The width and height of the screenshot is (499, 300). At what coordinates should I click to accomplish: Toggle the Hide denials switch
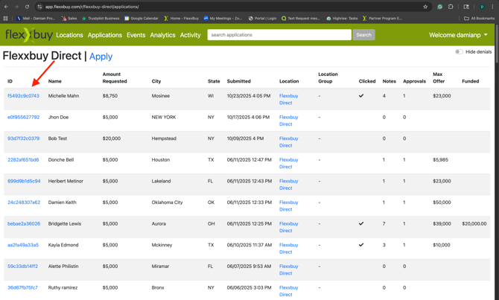point(459,52)
